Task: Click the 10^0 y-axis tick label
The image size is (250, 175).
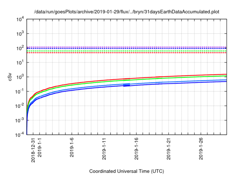Action: point(20,77)
